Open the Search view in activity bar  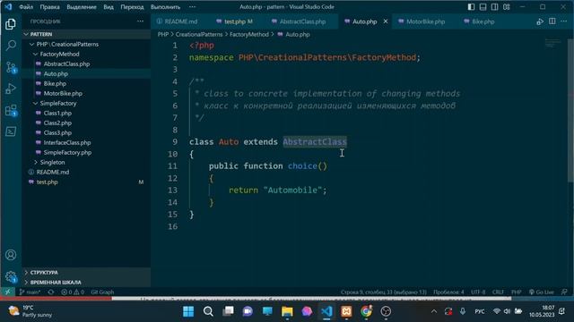(11, 46)
